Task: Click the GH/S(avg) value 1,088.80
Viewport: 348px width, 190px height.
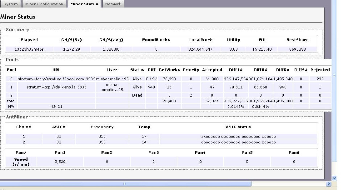Action: tap(111, 49)
